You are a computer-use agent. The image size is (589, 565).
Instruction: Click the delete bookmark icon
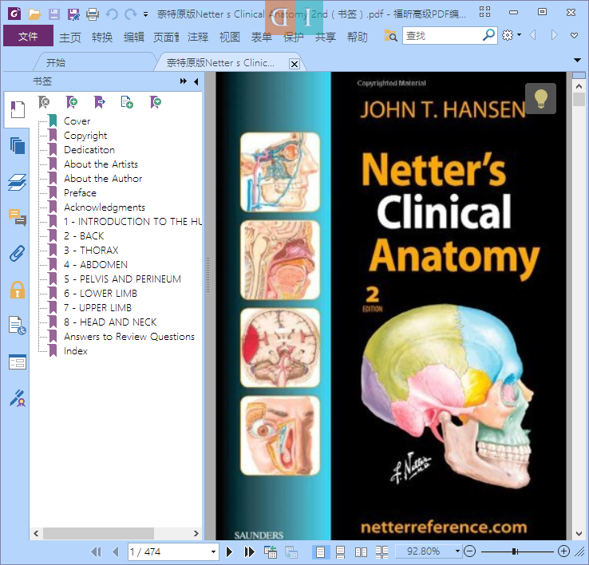click(x=44, y=102)
